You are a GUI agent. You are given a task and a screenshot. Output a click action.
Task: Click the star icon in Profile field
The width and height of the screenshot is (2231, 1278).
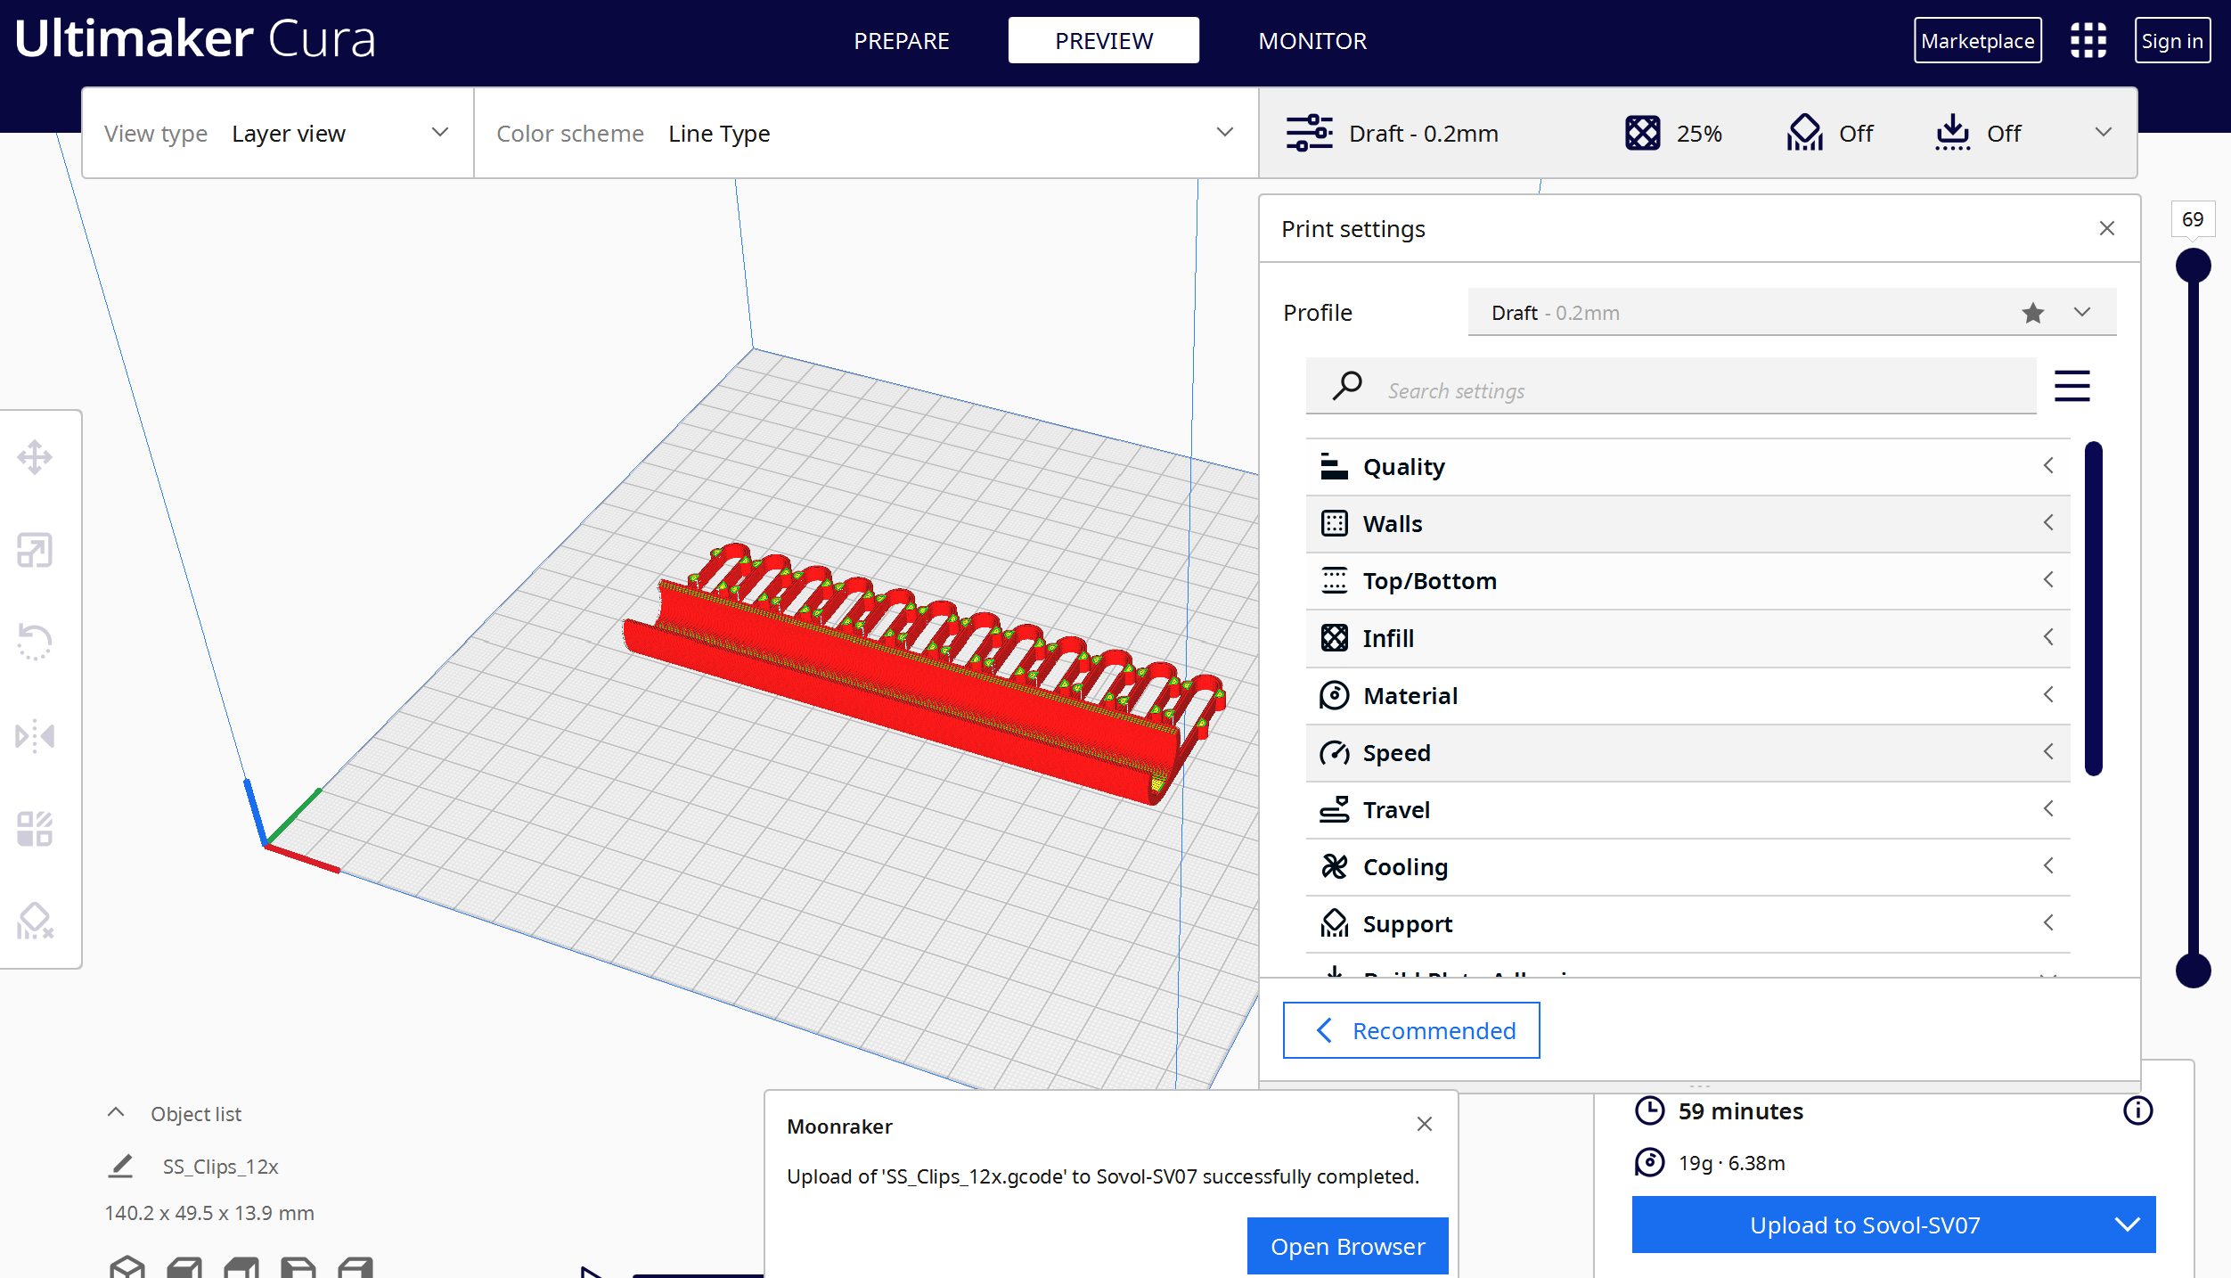(2032, 313)
